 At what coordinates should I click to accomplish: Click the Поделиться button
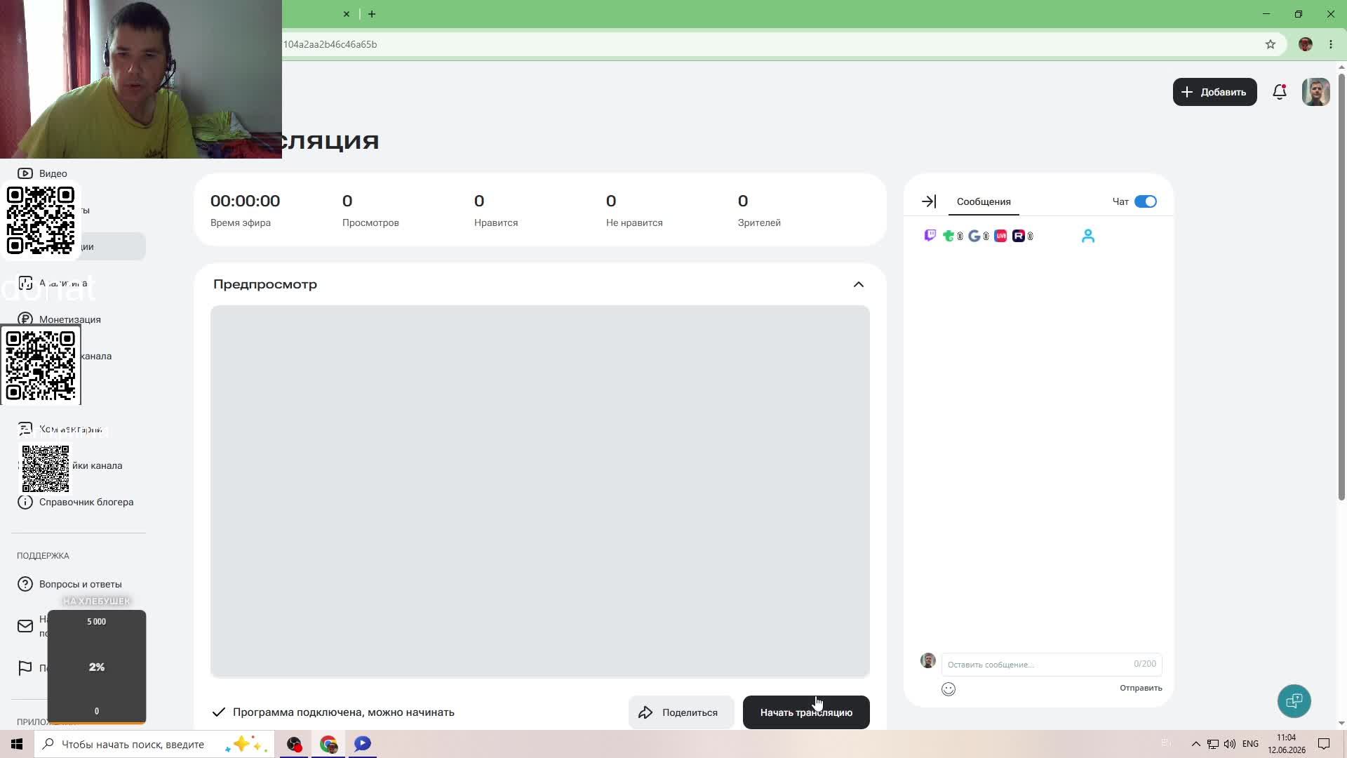point(681,712)
